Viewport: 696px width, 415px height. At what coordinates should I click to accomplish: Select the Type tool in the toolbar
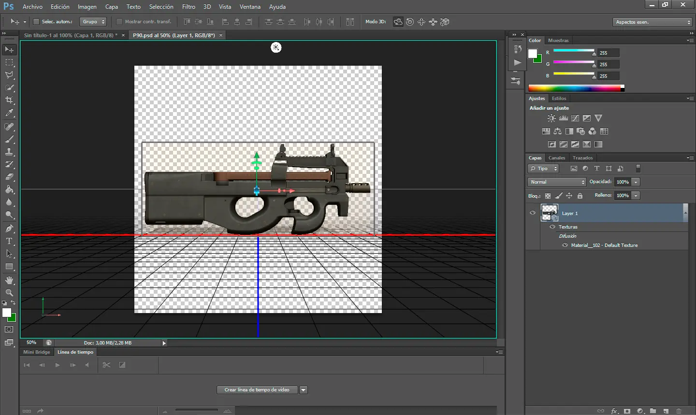[x=9, y=240]
